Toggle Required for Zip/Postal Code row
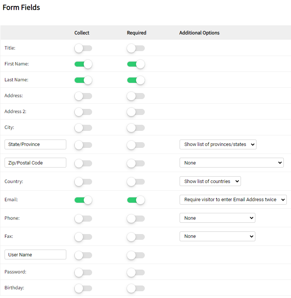The width and height of the screenshot is (291, 298). [136, 163]
